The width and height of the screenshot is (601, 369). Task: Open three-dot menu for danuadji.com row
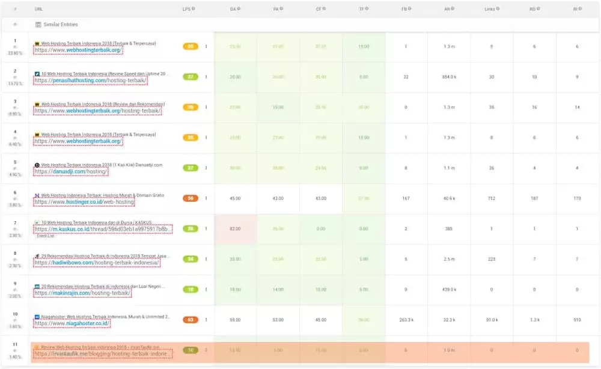point(206,168)
